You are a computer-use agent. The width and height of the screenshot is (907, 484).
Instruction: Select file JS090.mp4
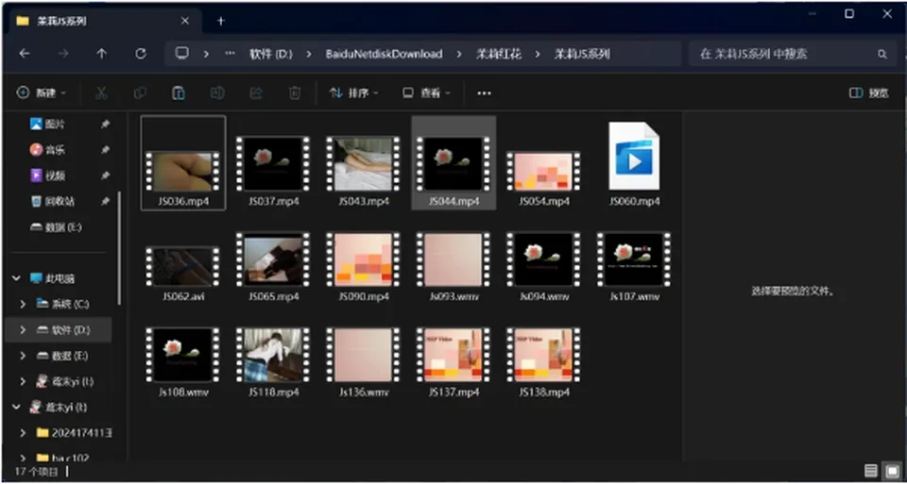point(363,266)
